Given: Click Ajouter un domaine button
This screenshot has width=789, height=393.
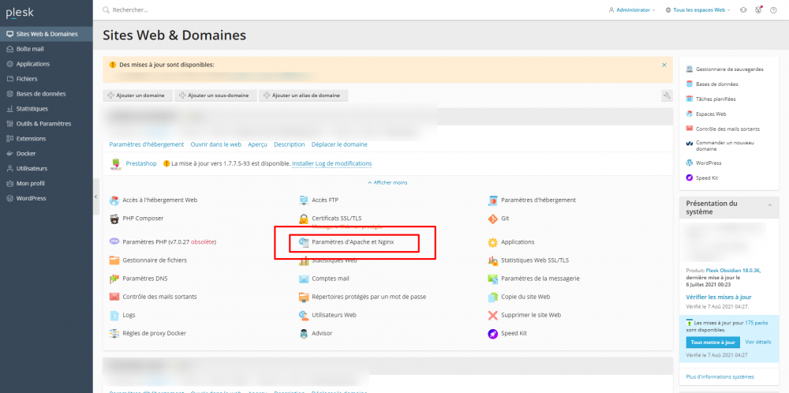Looking at the screenshot, I should tap(138, 95).
